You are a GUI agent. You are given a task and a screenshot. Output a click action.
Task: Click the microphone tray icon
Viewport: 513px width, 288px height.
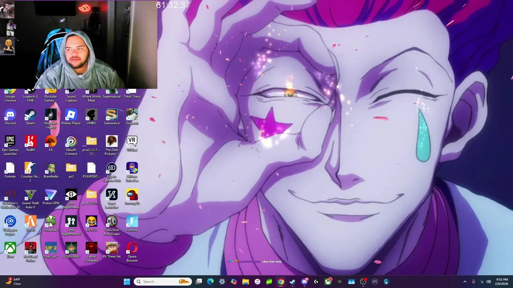pyautogui.click(x=473, y=282)
